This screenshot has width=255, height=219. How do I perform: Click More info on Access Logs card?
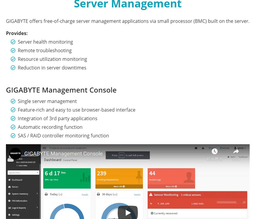[171, 186]
